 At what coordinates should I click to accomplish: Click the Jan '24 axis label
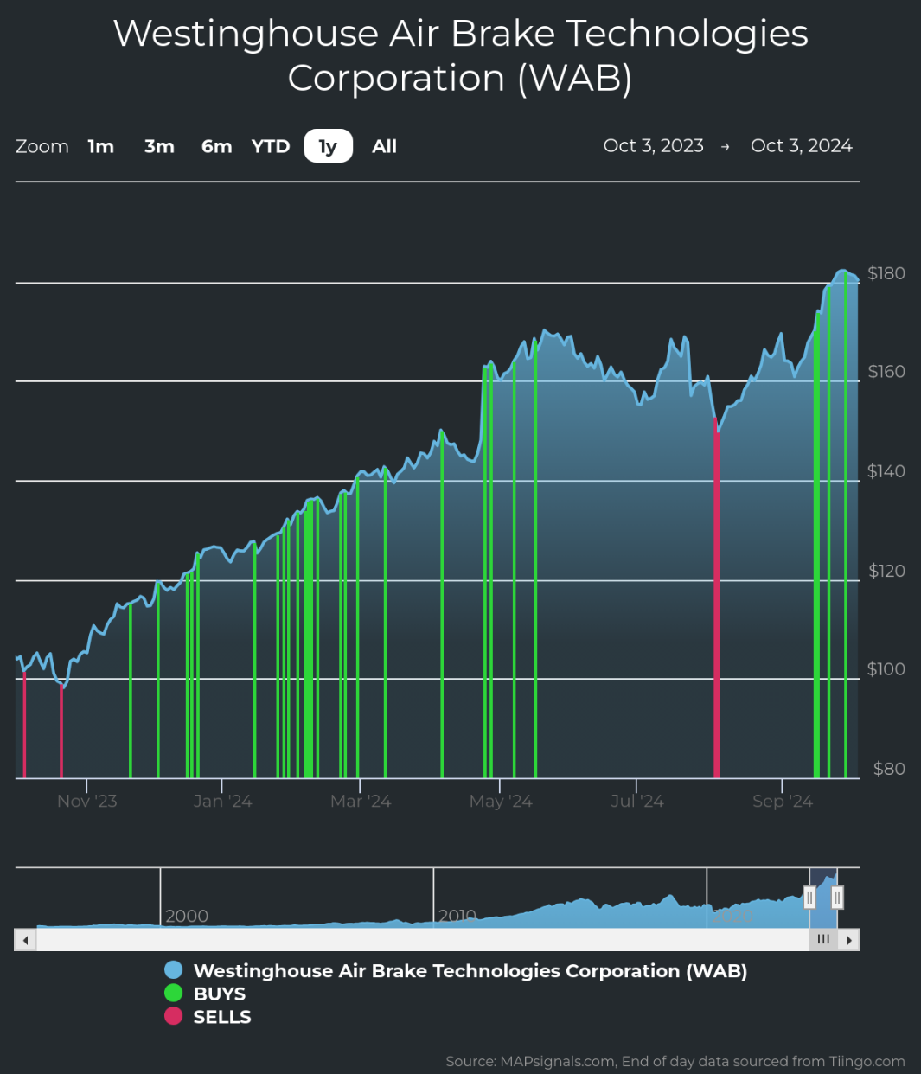click(x=222, y=802)
